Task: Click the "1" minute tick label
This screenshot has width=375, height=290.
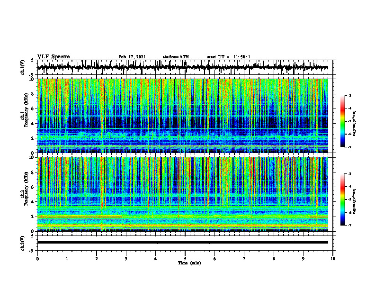Action: [67, 259]
